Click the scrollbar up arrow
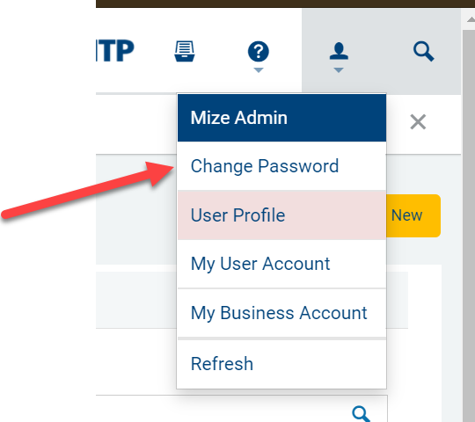Viewport: 475px width, 422px height. (x=471, y=19)
